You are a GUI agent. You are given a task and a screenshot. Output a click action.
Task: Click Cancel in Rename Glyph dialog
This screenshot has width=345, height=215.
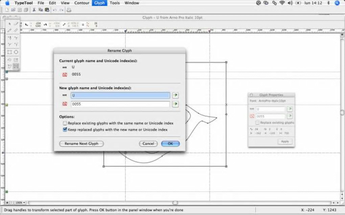click(148, 144)
